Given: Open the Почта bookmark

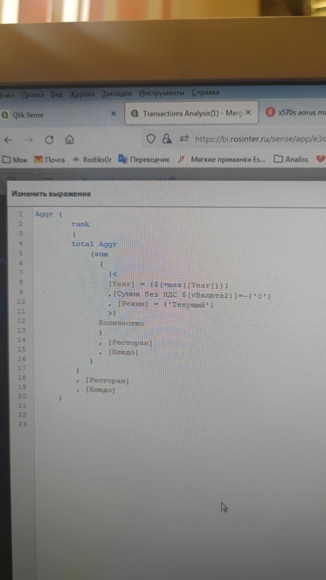Looking at the screenshot, I should point(49,160).
